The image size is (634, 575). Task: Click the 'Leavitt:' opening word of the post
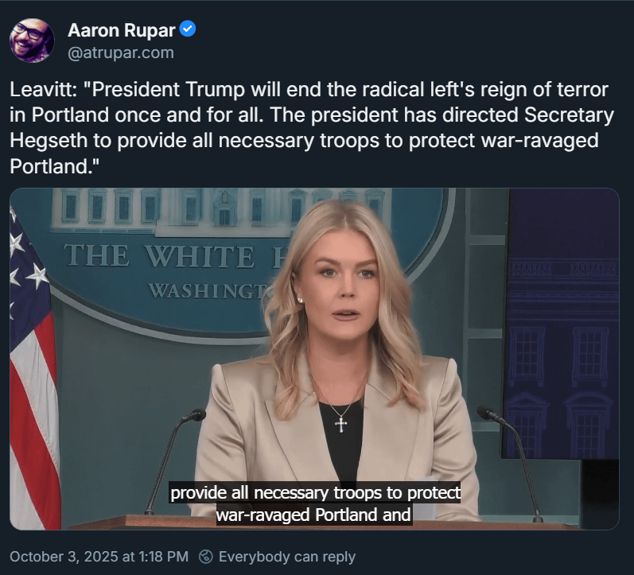coord(44,89)
